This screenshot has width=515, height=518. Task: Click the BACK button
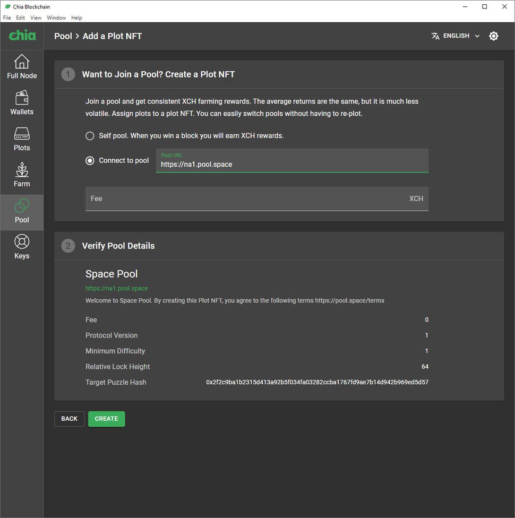[x=69, y=419]
